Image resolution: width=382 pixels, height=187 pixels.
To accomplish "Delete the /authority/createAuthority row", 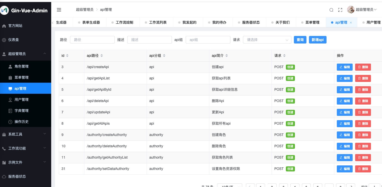I will coord(363,135).
